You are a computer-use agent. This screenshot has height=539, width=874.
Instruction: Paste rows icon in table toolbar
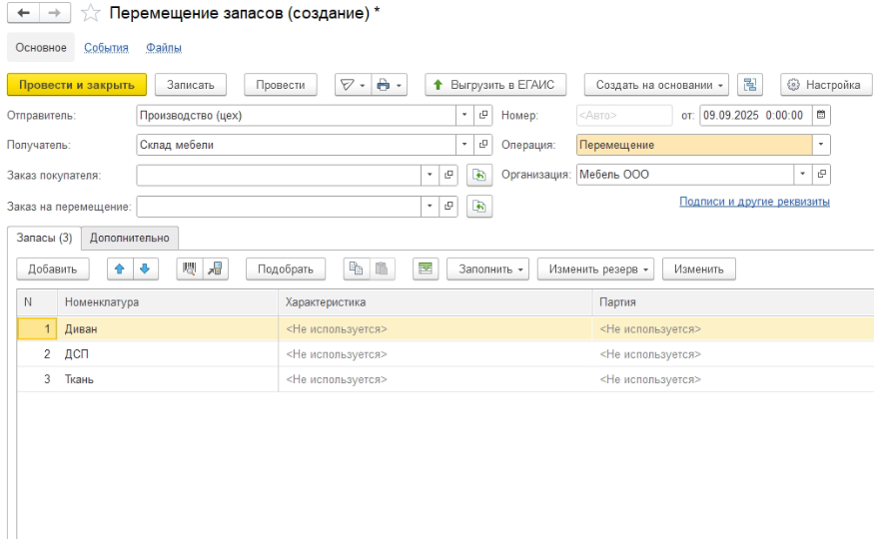pos(382,269)
